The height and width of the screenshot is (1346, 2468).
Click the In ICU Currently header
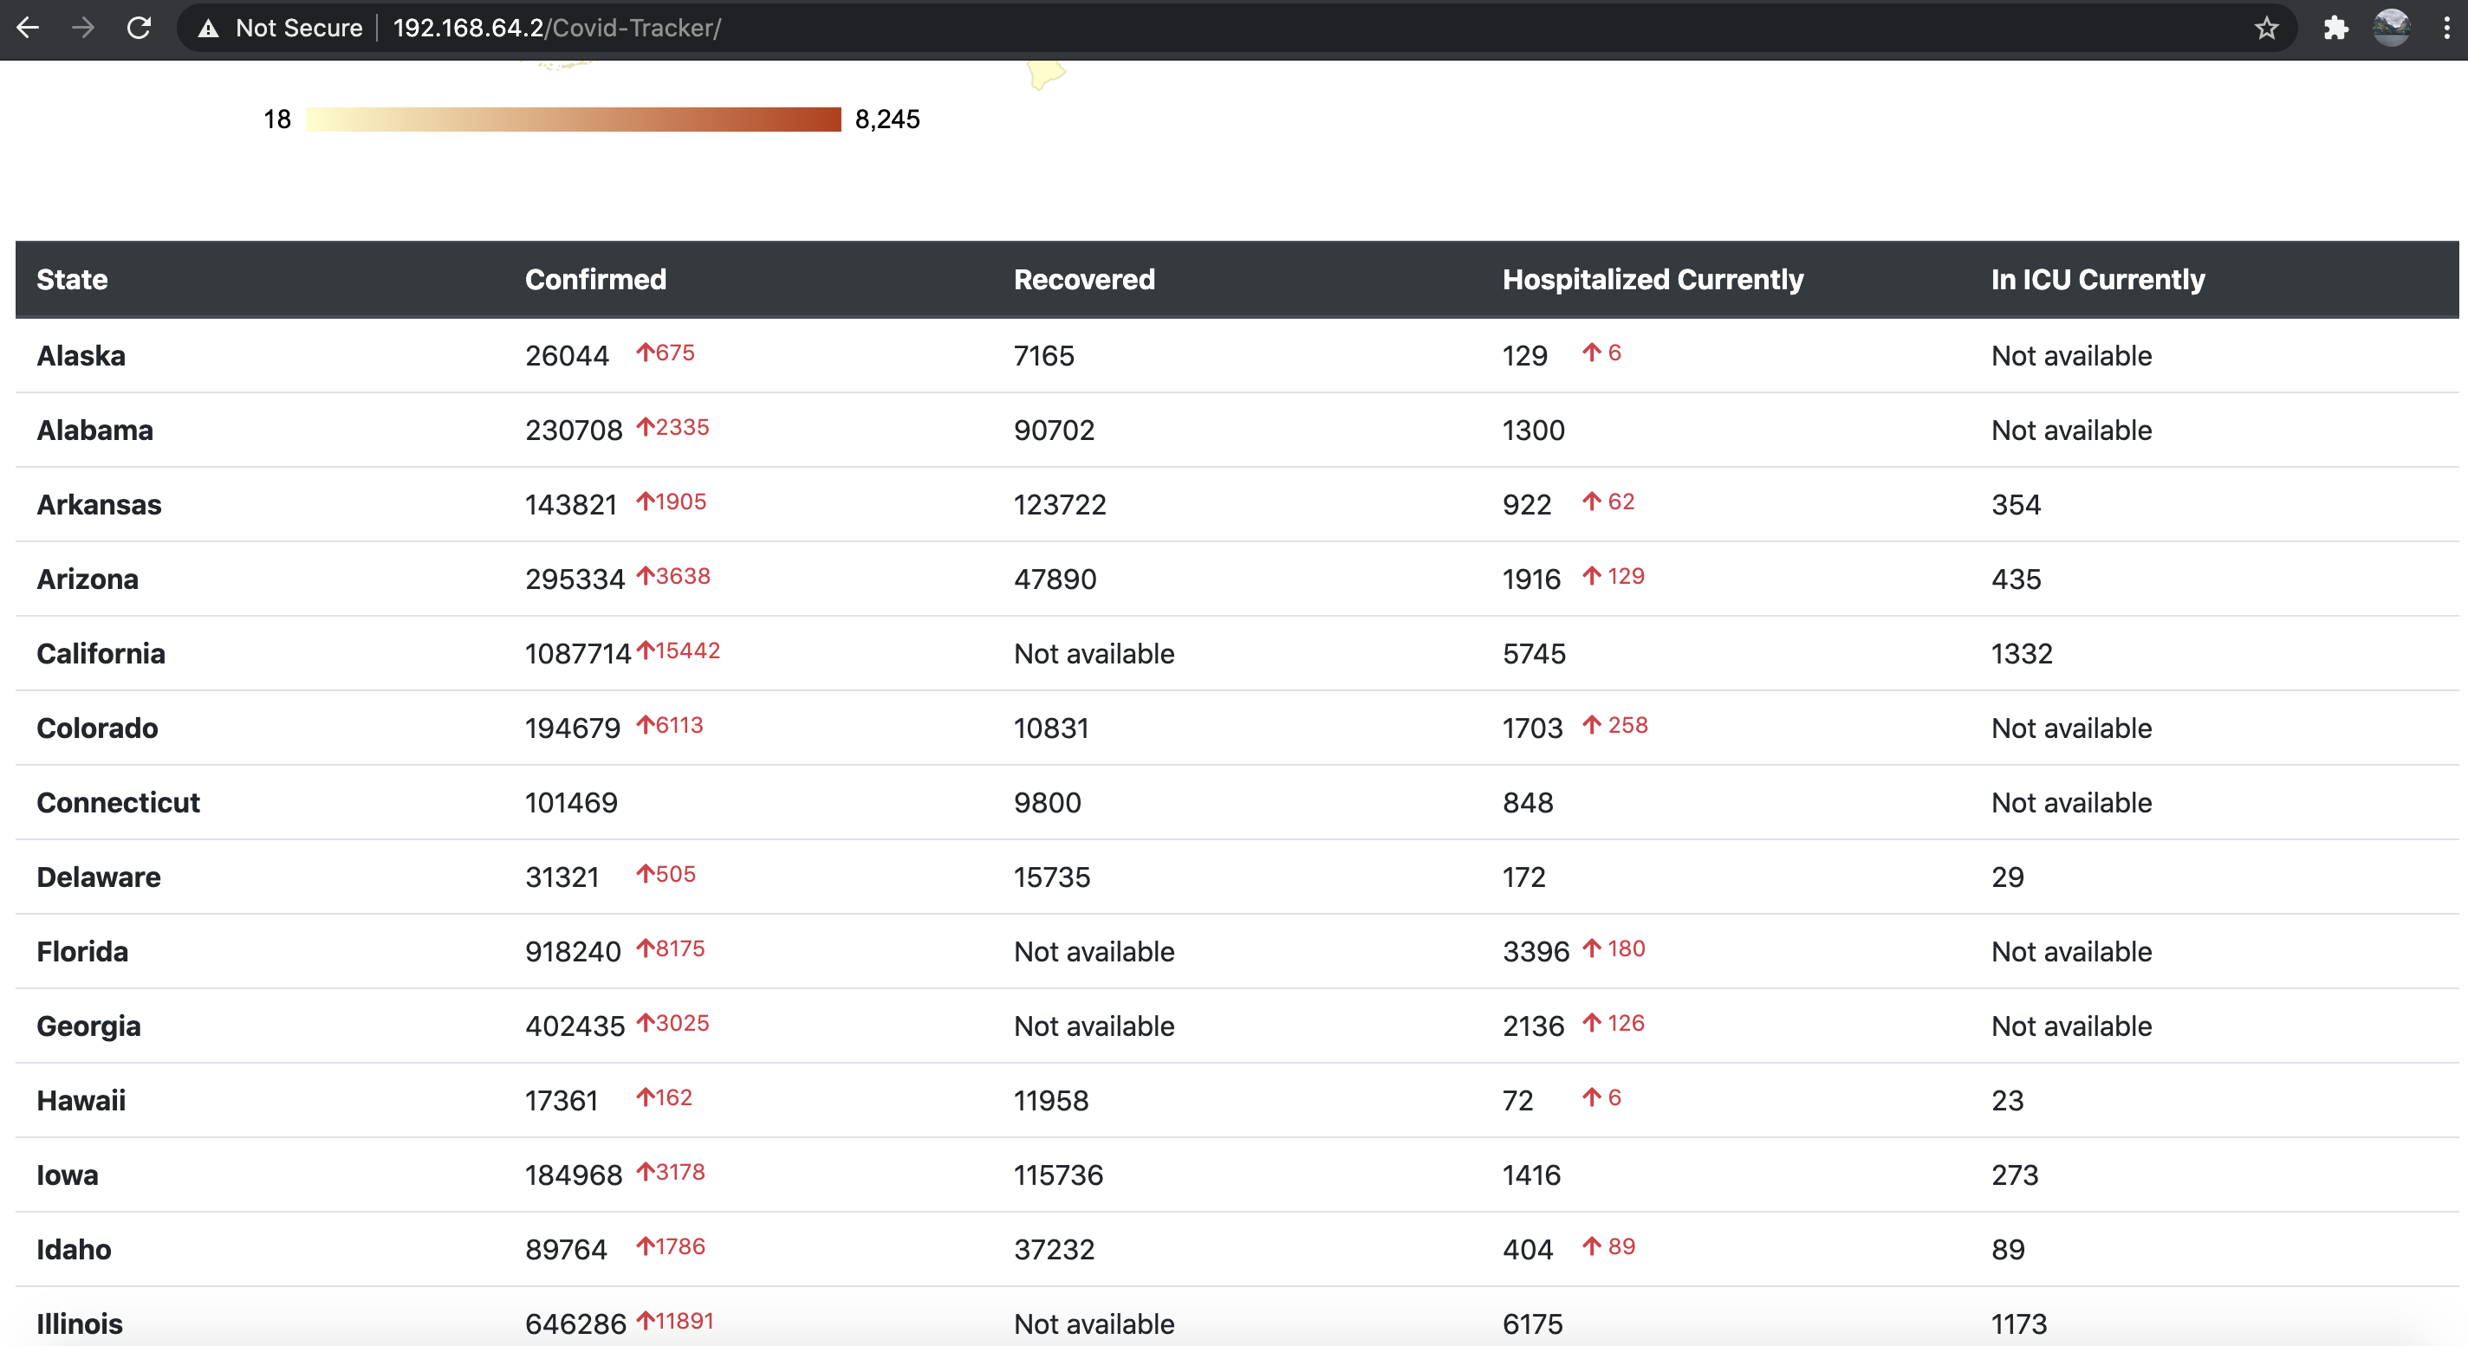(2097, 280)
